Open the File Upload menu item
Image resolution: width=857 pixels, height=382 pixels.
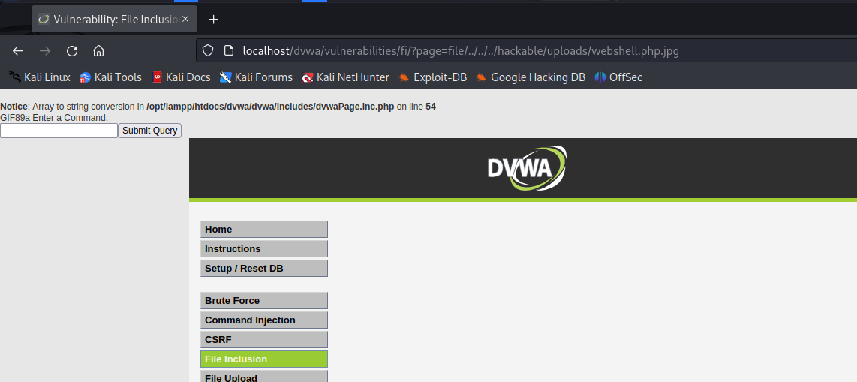point(264,377)
